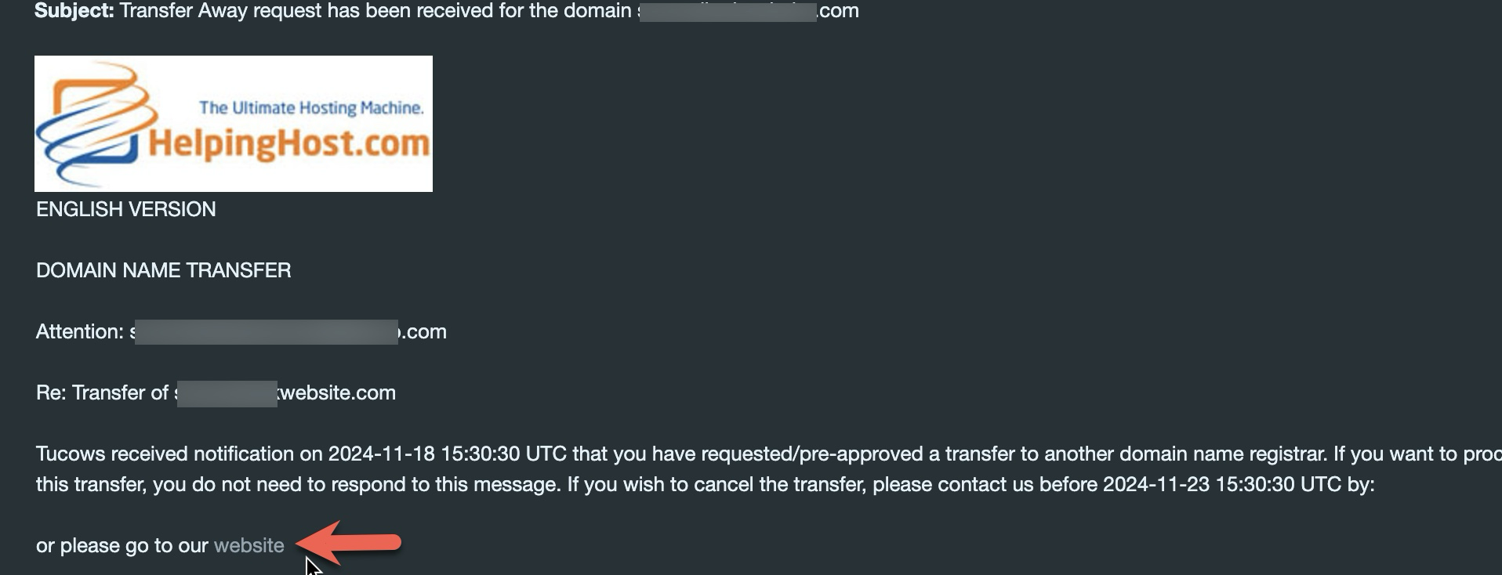Click the red arrow annotation
1502x575 pixels.
pos(349,542)
